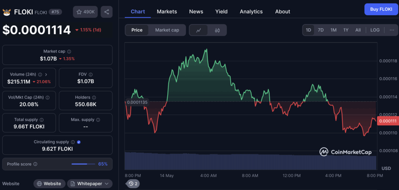The image size is (399, 190).
Task: Click the info icon next to Market cap
Action: pos(69,51)
